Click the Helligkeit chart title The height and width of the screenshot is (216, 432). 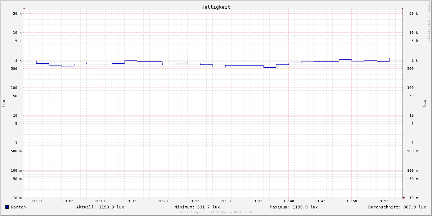[216, 7]
